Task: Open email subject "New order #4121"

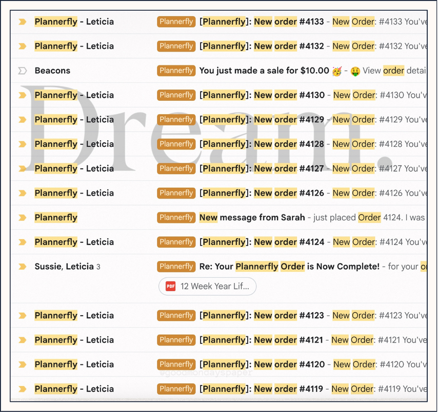Action: 261,340
